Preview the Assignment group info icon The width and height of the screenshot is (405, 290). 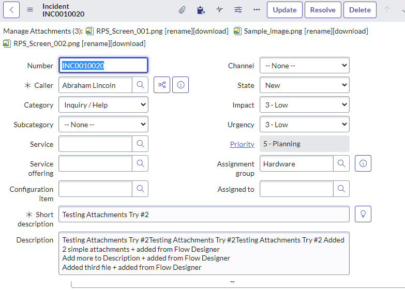[x=363, y=163]
